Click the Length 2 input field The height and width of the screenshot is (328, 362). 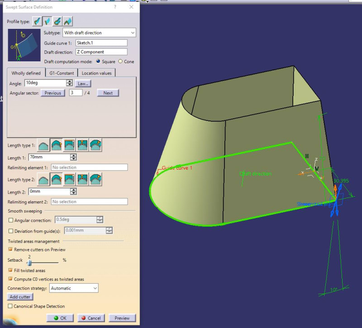pos(49,191)
